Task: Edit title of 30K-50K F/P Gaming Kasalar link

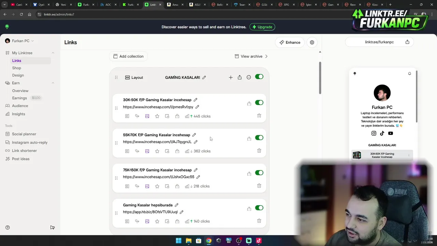Action: [x=195, y=100]
